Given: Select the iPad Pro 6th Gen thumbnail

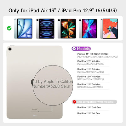Looking at the screenshot, I should tap(45, 29).
